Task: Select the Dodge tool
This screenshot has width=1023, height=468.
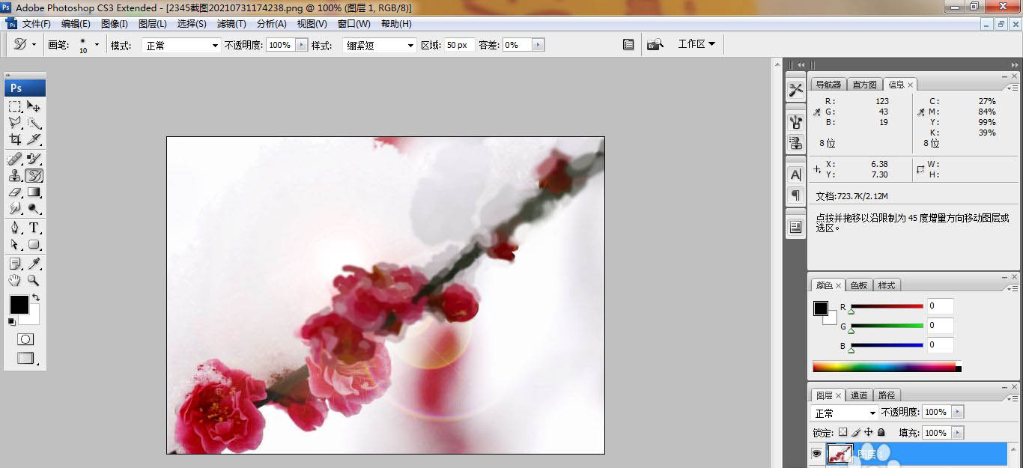Action: (x=34, y=209)
